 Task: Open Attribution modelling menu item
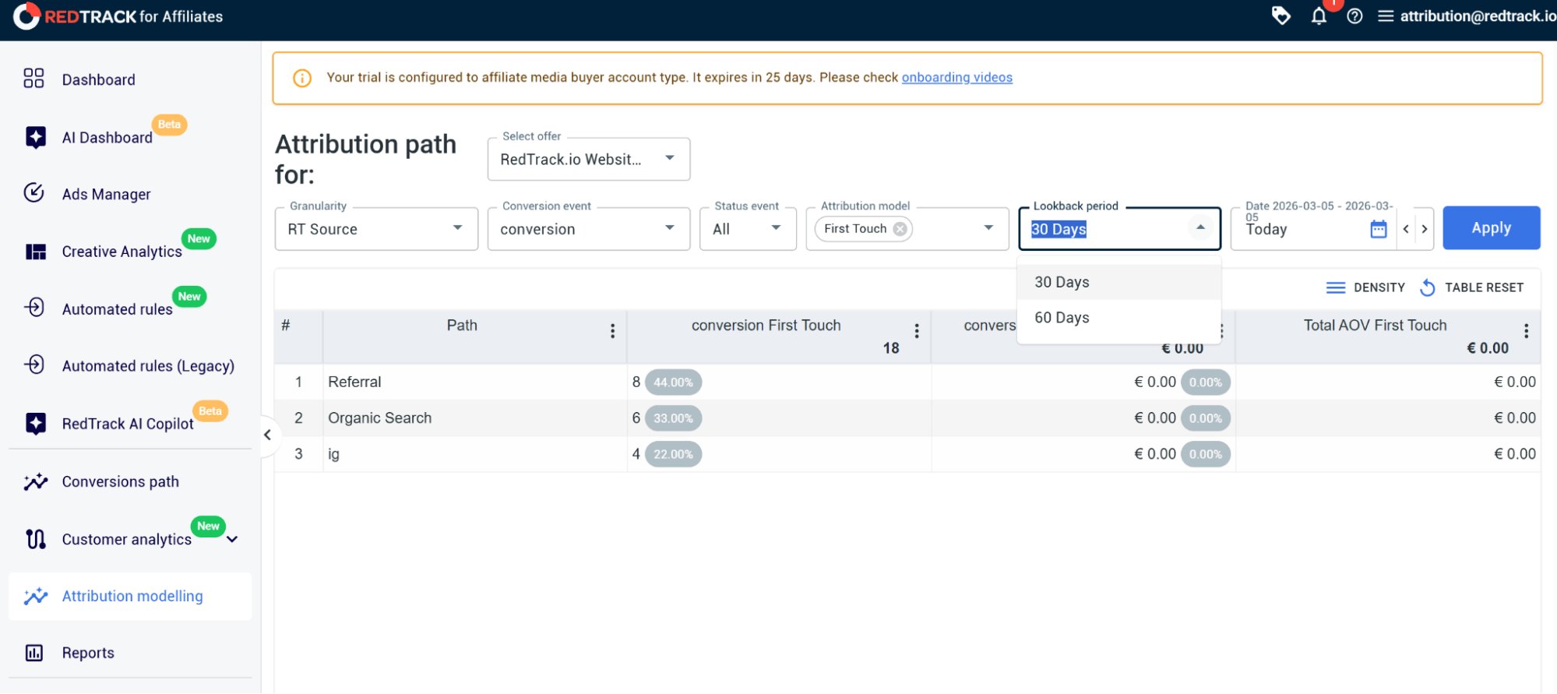click(x=130, y=596)
